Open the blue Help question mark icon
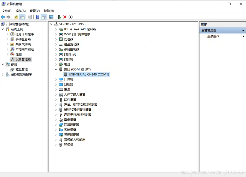This screenshot has height=177, width=246. (x=37, y=17)
